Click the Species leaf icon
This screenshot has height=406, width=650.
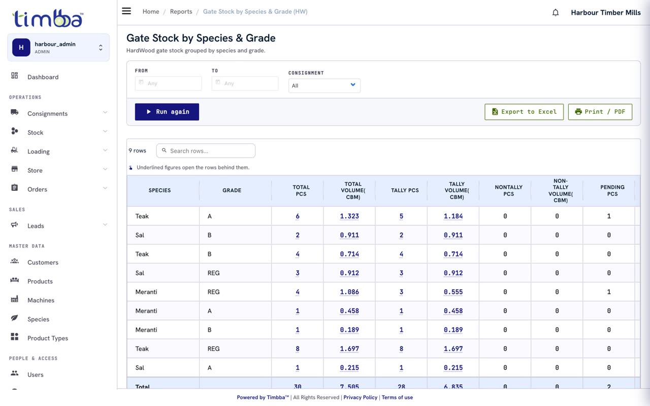pyautogui.click(x=15, y=318)
